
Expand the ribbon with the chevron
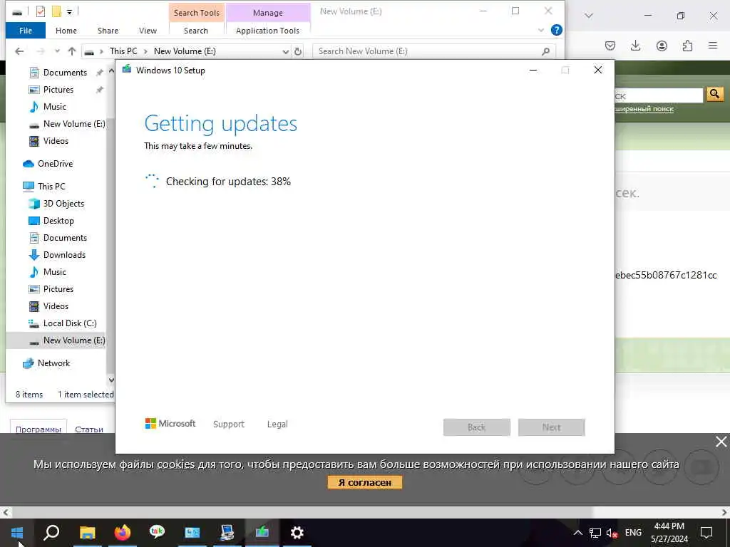541,30
